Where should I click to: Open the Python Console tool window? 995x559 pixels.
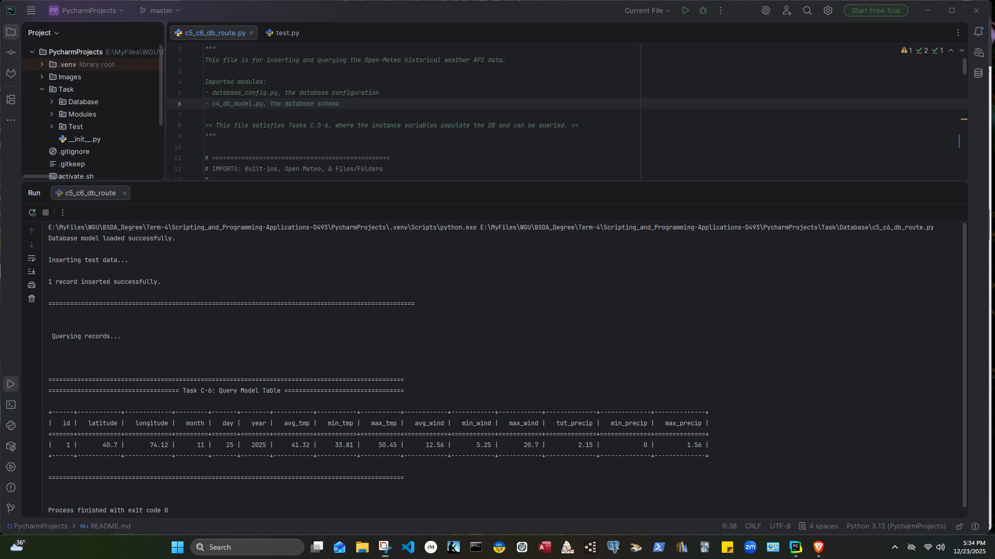(x=11, y=425)
